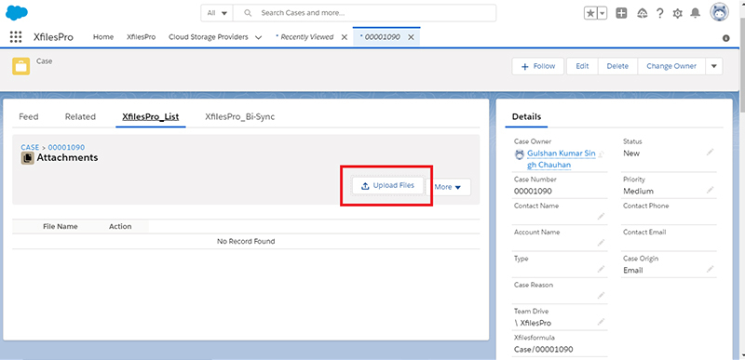
Task: Edit the Case Reason pencil icon
Action: [x=601, y=296]
